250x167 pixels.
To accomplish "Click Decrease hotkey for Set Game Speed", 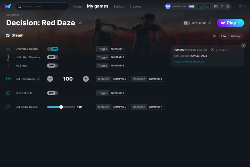I will (147, 107).
